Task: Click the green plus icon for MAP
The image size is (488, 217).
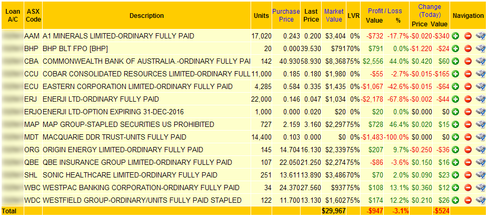Action: (x=456, y=124)
